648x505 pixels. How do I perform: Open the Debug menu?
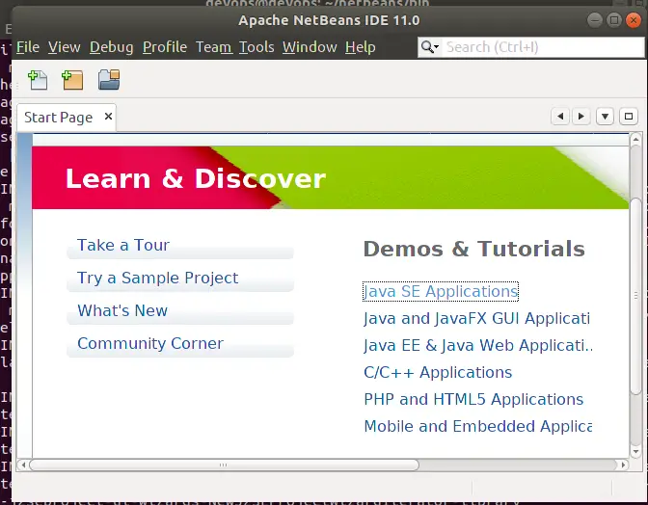tap(112, 47)
